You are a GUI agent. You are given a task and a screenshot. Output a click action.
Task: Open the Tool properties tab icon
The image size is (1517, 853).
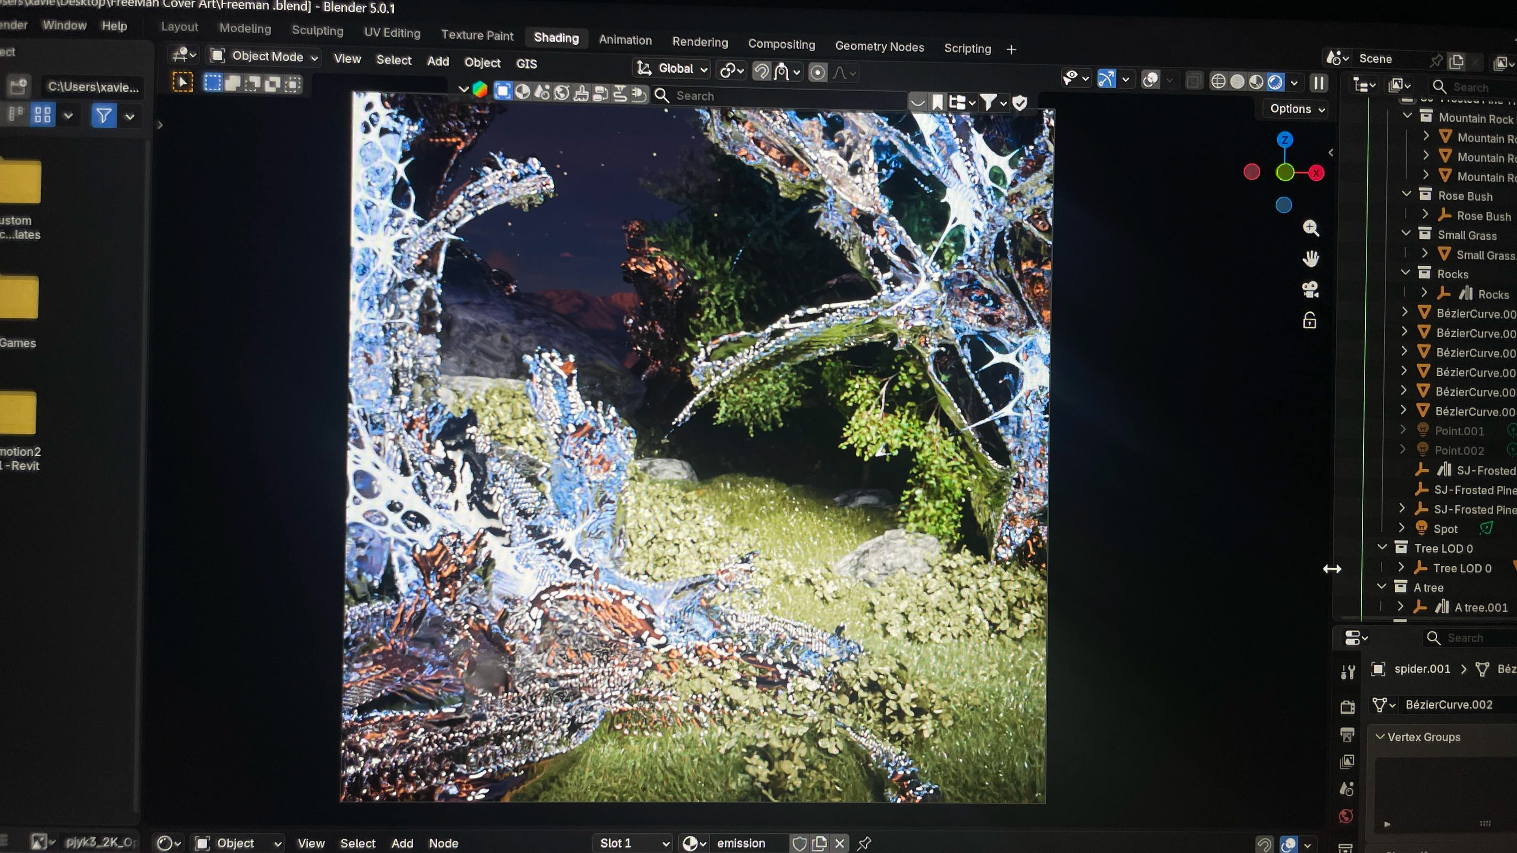click(1348, 672)
